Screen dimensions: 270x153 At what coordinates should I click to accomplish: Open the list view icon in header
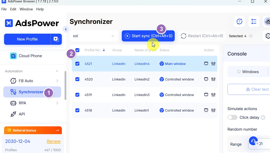(x=254, y=22)
